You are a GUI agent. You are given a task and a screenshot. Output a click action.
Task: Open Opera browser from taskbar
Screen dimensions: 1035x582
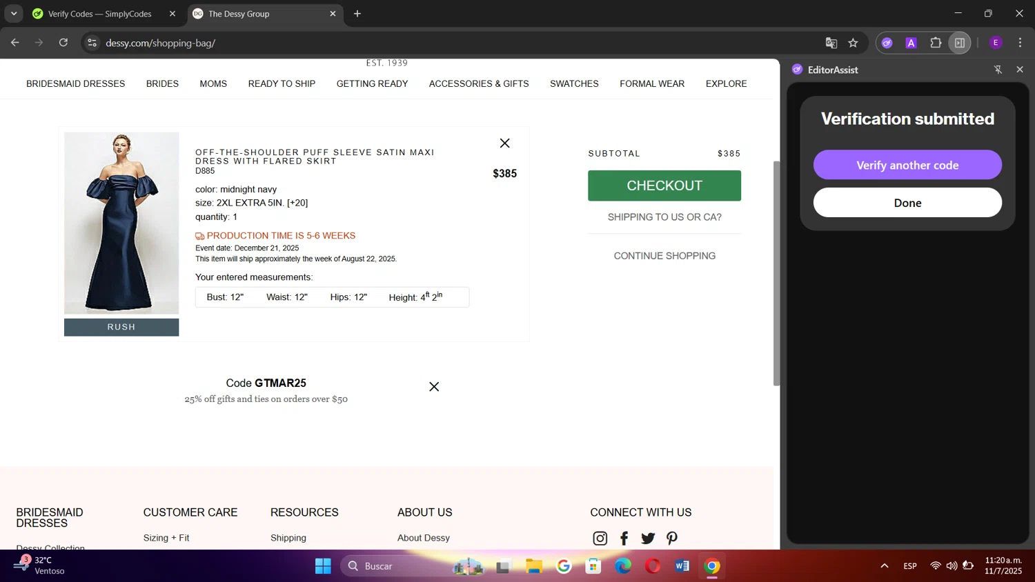tap(653, 566)
